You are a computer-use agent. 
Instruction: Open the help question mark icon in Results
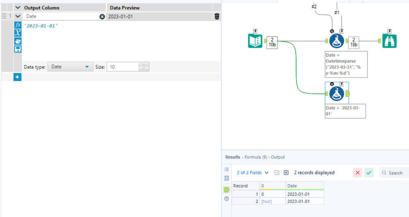click(x=226, y=199)
